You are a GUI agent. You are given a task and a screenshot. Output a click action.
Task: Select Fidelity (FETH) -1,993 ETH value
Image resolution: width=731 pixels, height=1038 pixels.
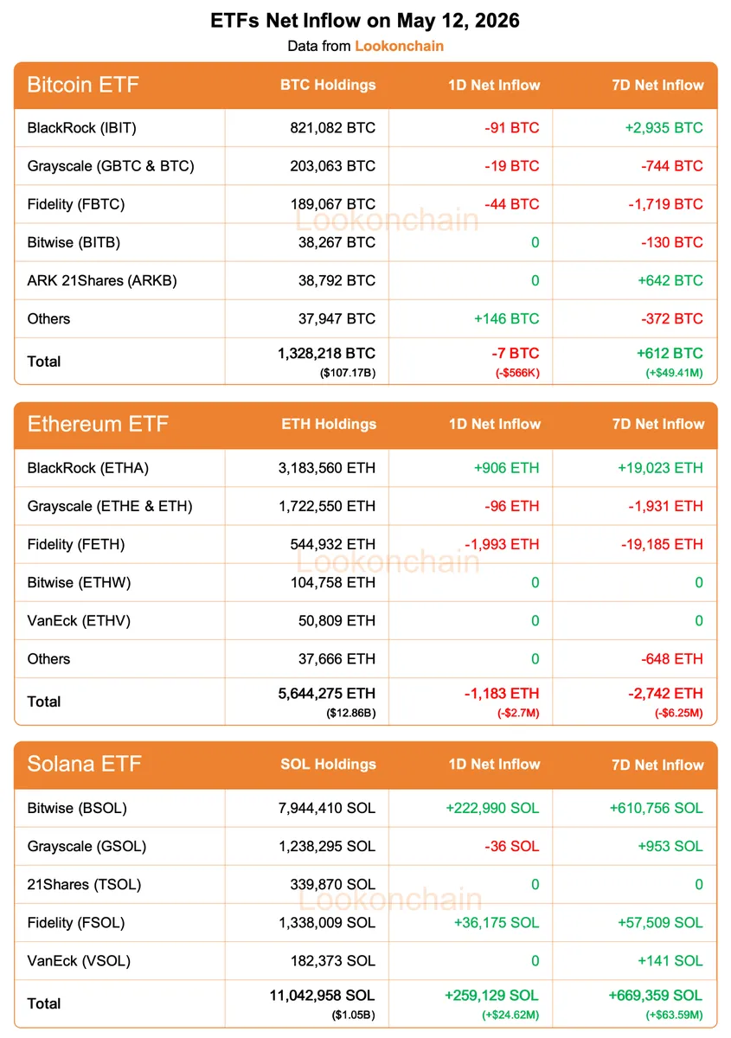click(x=502, y=544)
